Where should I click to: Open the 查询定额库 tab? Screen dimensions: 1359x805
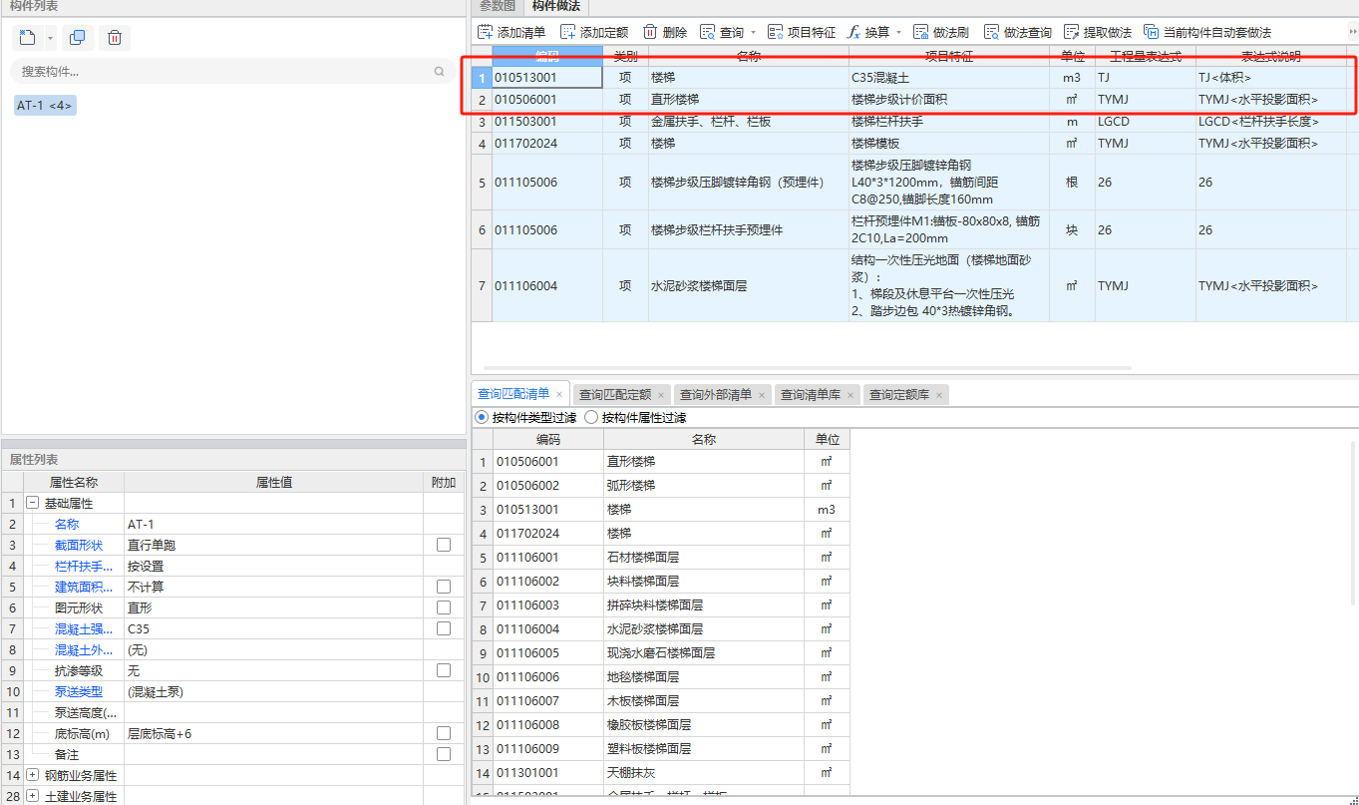pos(899,395)
